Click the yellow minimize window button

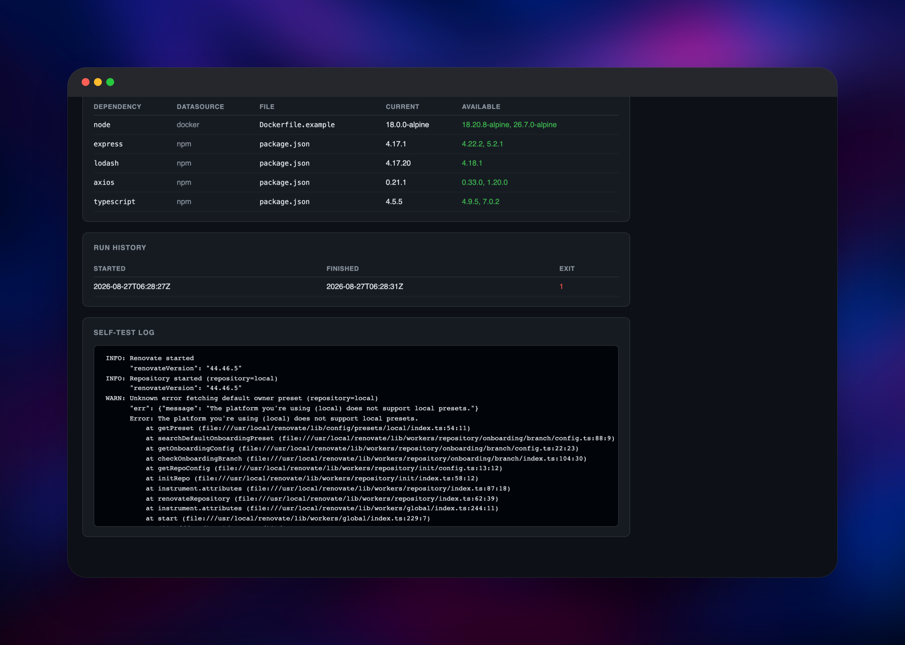tap(98, 82)
